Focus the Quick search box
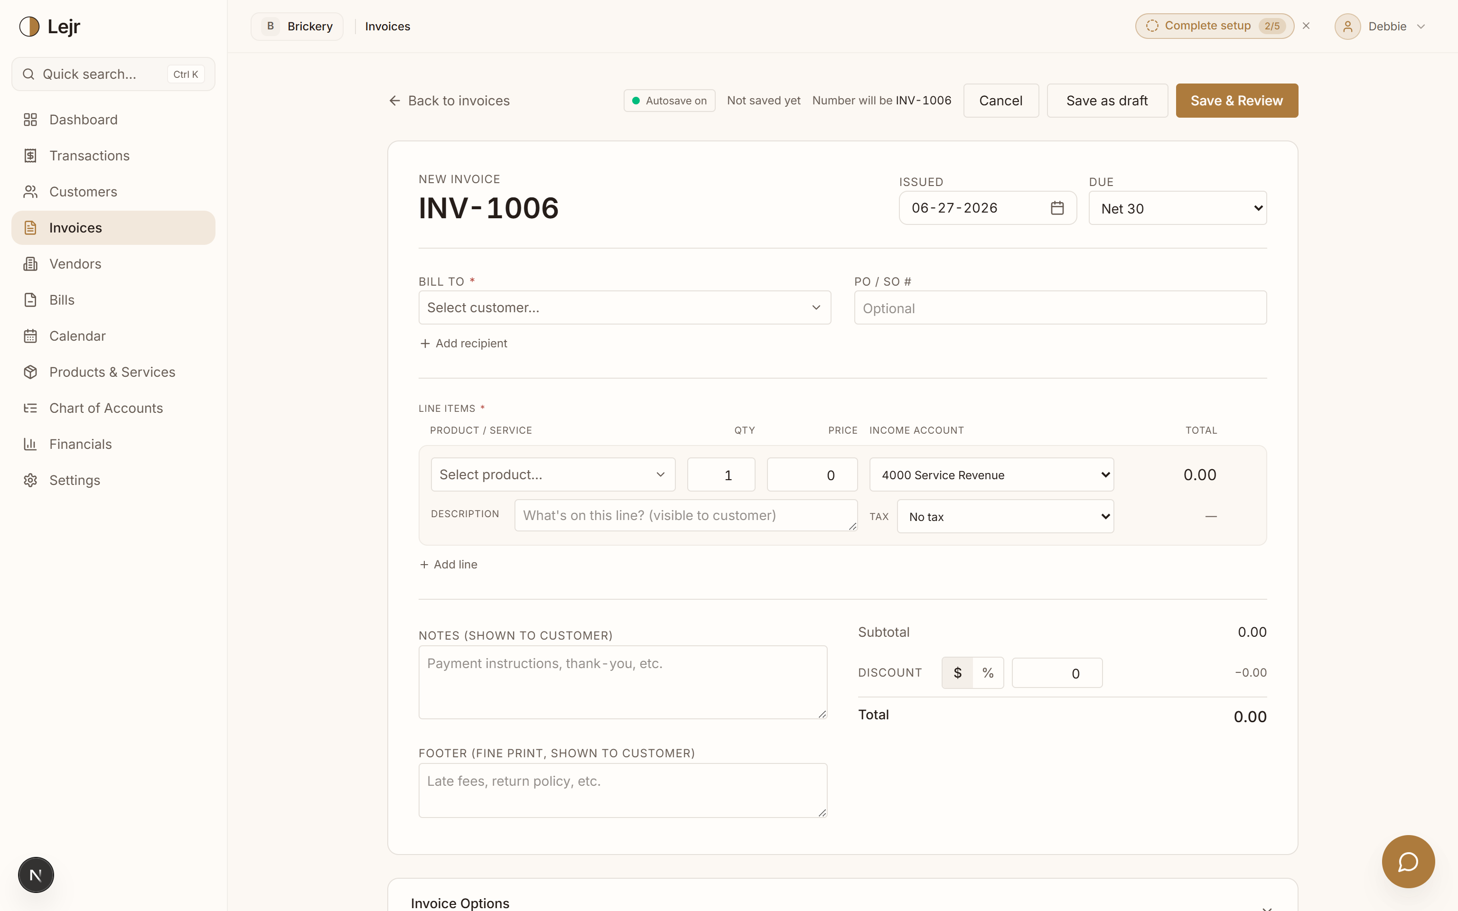 point(113,74)
